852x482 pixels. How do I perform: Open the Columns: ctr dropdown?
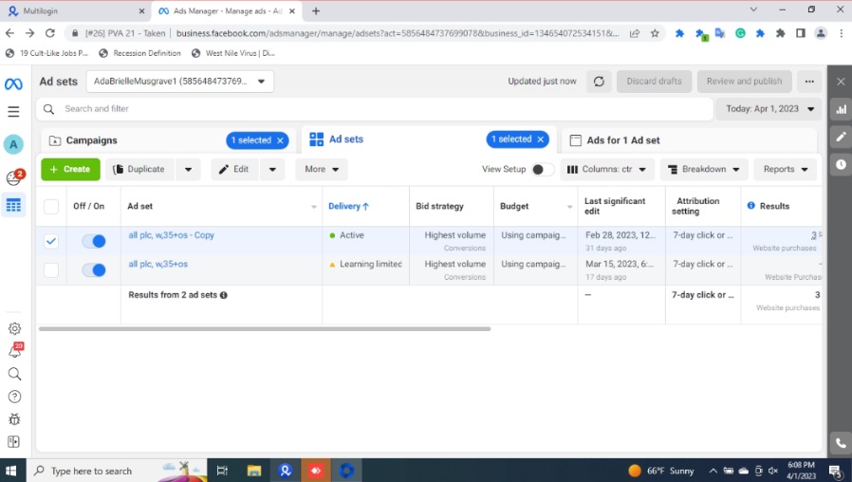click(x=606, y=169)
